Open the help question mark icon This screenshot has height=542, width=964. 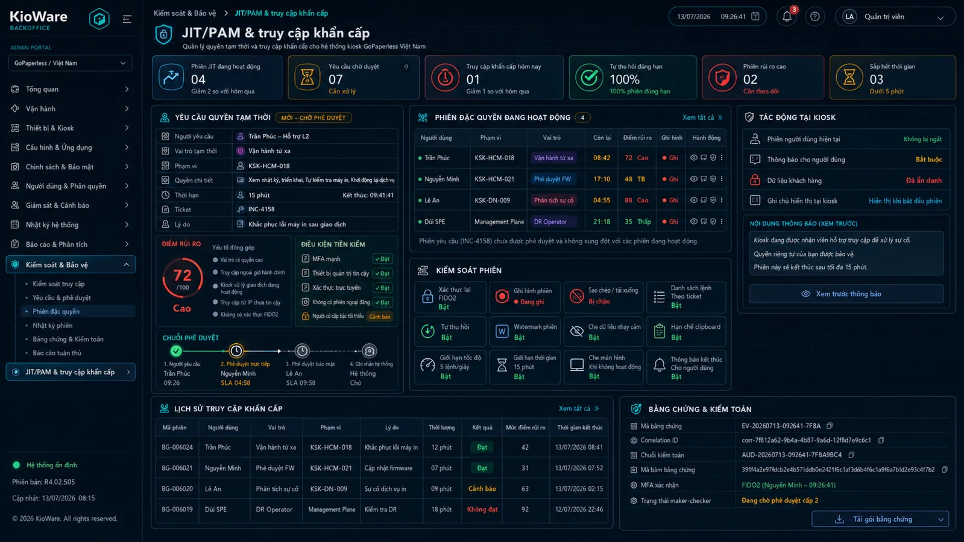coord(814,17)
